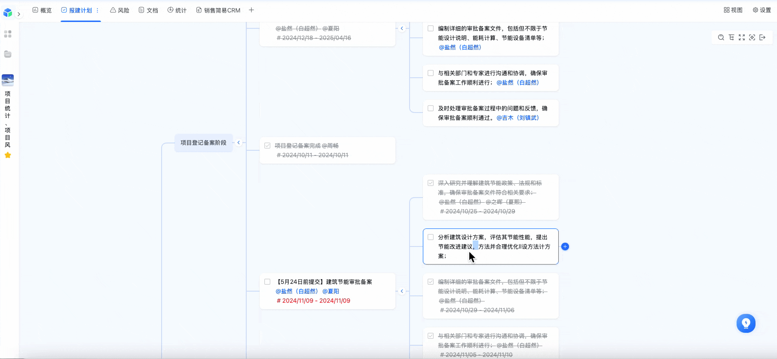
Task: Switch to the 概览 tab
Action: point(42,10)
